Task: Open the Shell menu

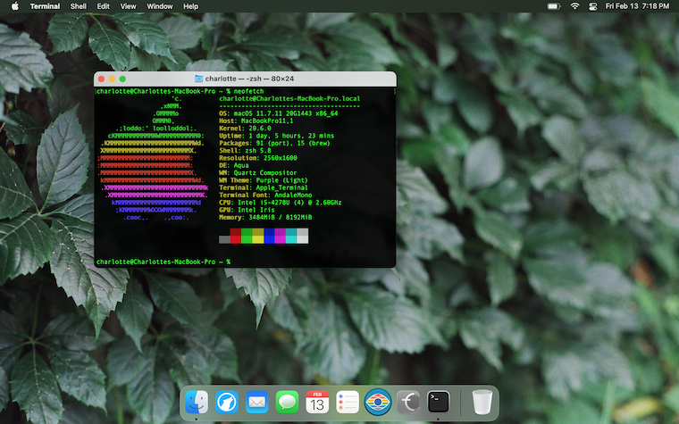Action: (79, 6)
